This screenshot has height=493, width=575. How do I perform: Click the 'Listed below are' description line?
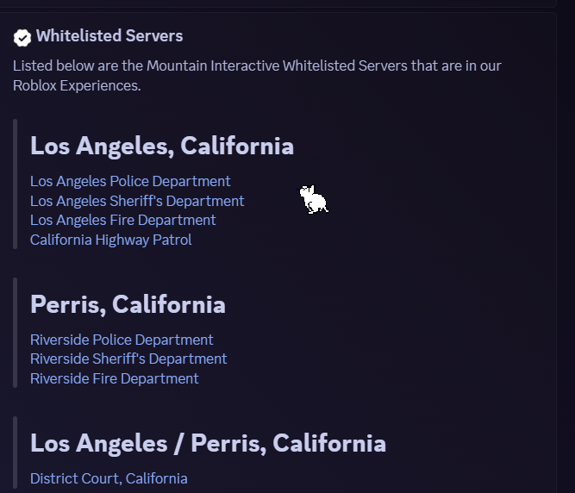pos(257,66)
